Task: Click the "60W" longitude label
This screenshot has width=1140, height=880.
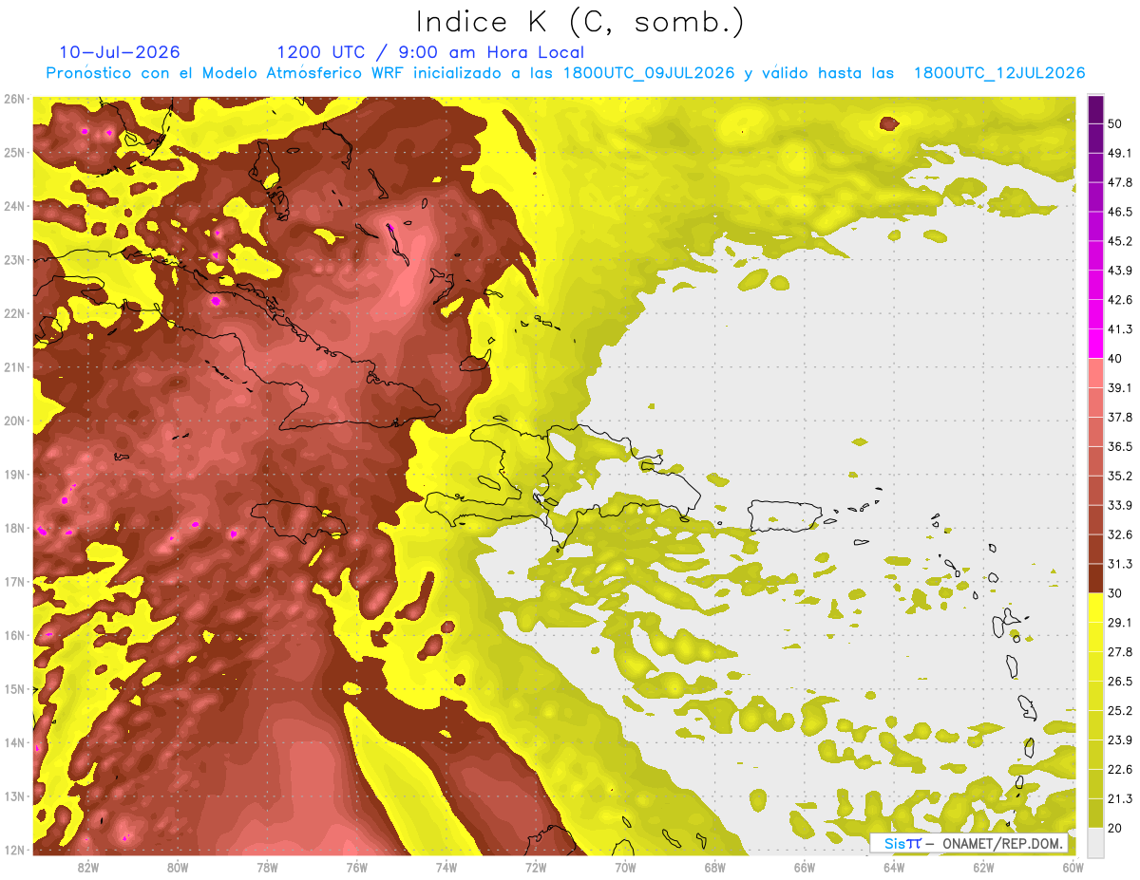Action: coord(1073,868)
